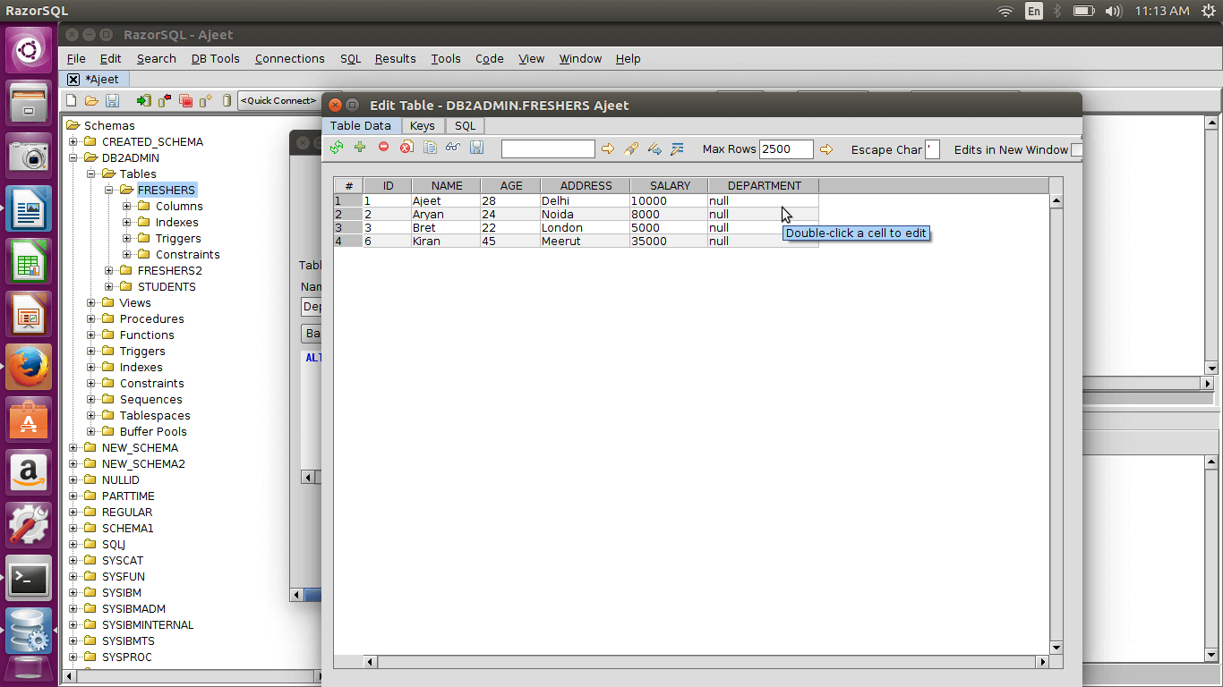The width and height of the screenshot is (1223, 687).
Task: Select the add new row icon
Action: [x=360, y=149]
